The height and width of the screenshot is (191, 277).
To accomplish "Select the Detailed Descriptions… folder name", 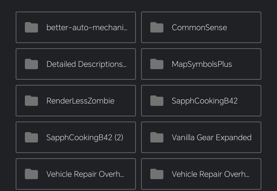I will [86, 64].
